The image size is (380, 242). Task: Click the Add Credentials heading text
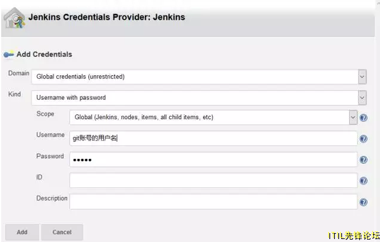point(45,55)
